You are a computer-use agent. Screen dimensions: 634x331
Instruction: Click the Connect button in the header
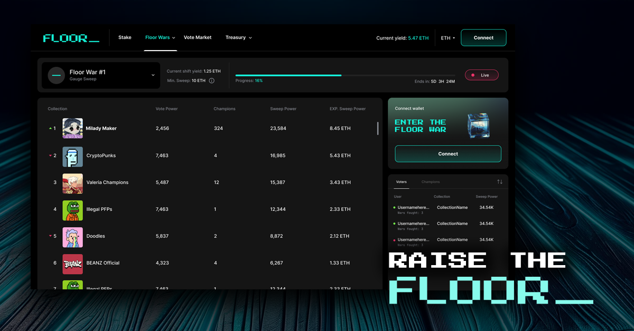(x=483, y=38)
